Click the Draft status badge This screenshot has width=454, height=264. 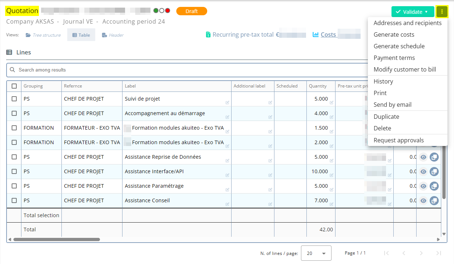(x=192, y=11)
